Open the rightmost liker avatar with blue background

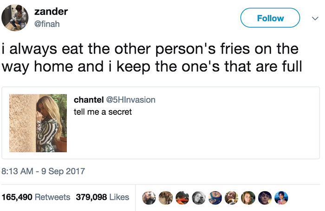pyautogui.click(x=280, y=198)
